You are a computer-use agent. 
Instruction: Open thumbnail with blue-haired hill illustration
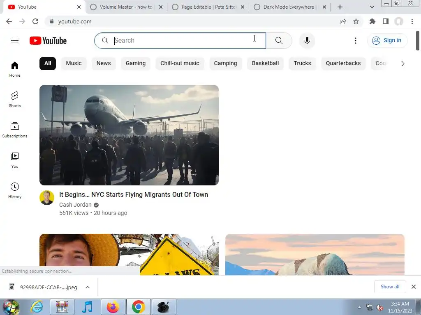tap(315, 254)
